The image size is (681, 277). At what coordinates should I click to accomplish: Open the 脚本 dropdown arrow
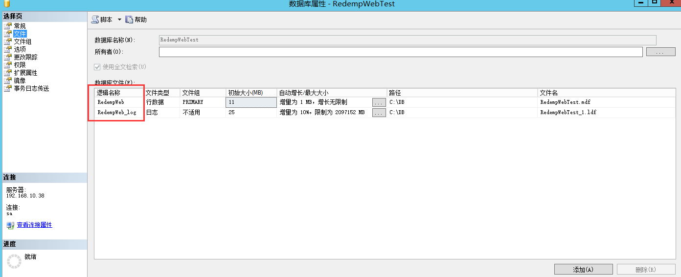click(119, 20)
